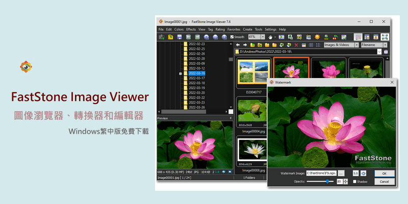
Task: Go to next image with right arrow icon
Action: pos(197,37)
